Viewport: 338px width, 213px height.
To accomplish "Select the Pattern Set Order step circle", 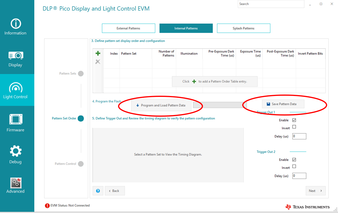I will coord(81,118).
